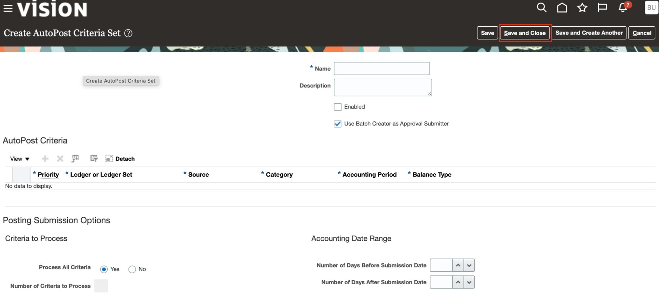659x299 pixels.
Task: Click the search magnifier icon
Action: [541, 8]
